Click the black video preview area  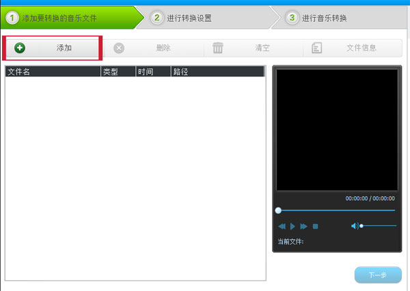(x=337, y=130)
